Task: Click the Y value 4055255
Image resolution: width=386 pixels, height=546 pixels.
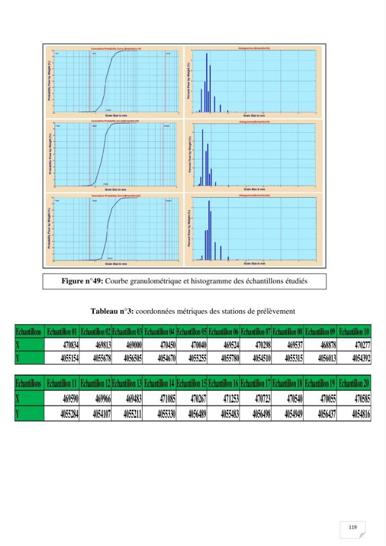Action: click(x=198, y=358)
